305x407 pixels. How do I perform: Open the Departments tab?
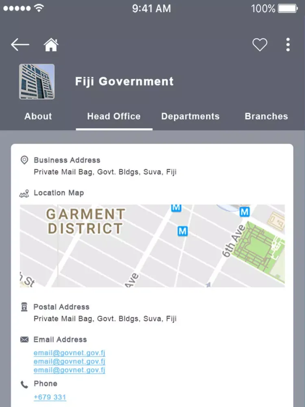(x=190, y=116)
